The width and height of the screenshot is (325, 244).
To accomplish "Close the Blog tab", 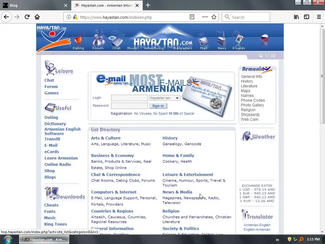I will [x=65, y=5].
